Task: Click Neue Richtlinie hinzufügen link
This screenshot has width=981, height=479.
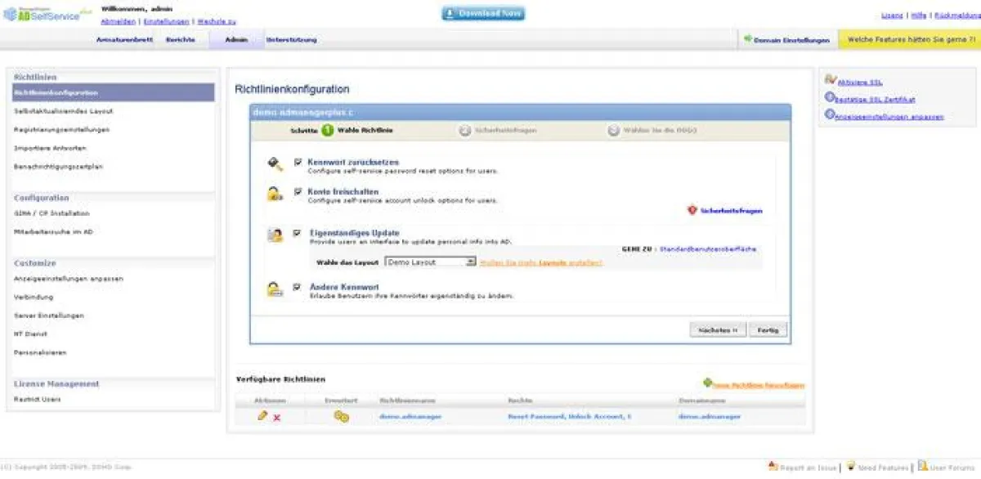Action: tap(759, 385)
